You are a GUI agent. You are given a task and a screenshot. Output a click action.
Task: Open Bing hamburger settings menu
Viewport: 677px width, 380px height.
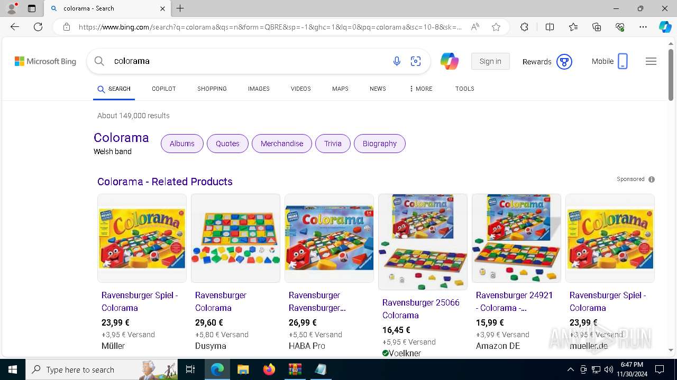point(651,61)
